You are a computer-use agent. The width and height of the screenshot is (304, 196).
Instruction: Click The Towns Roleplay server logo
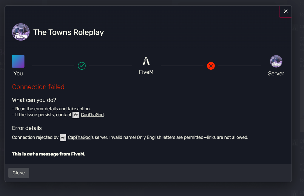[21, 32]
